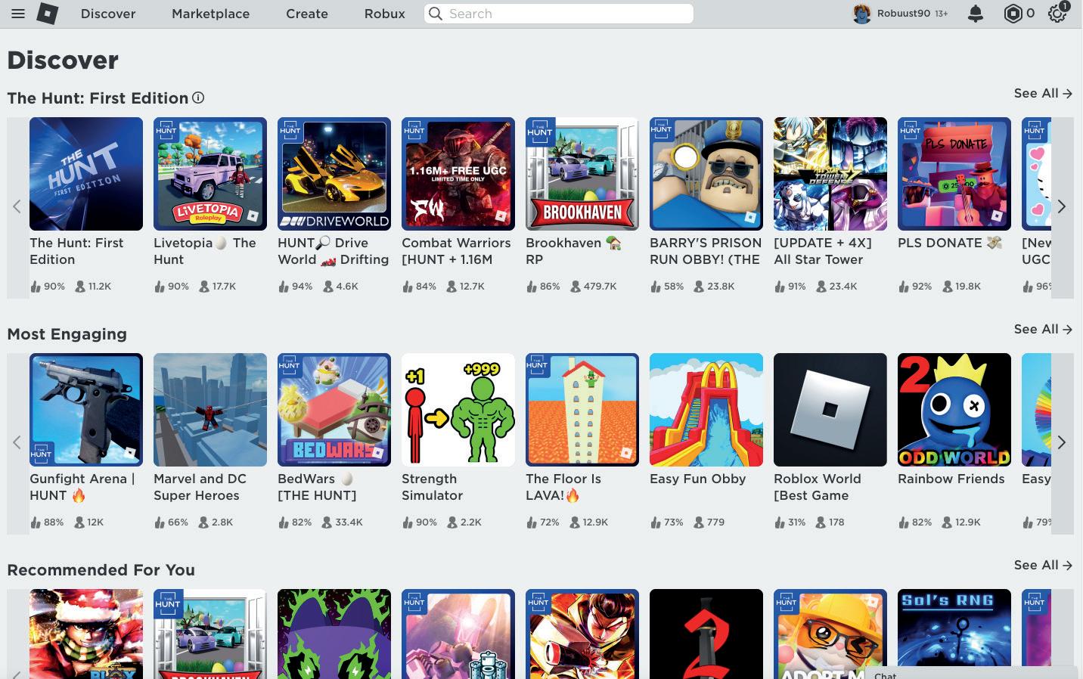See All games in Most Engaging
This screenshot has height=679, width=1083.
(x=1043, y=329)
